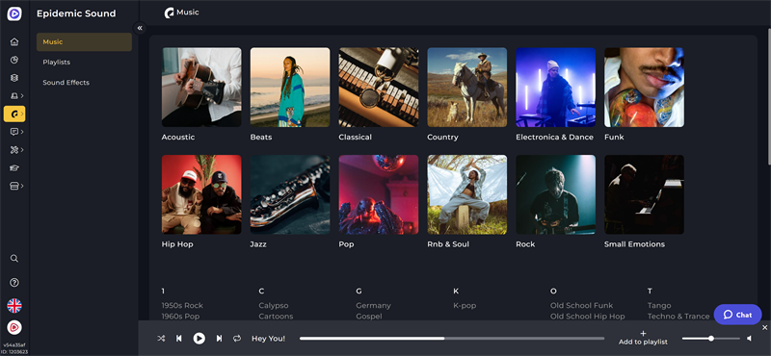The image size is (771, 356).
Task: Open the K-pop genre link
Action: (x=465, y=305)
